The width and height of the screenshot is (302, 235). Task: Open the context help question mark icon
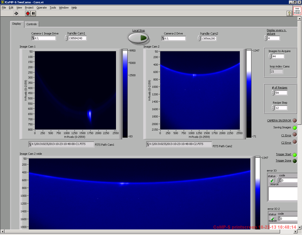tap(289, 13)
